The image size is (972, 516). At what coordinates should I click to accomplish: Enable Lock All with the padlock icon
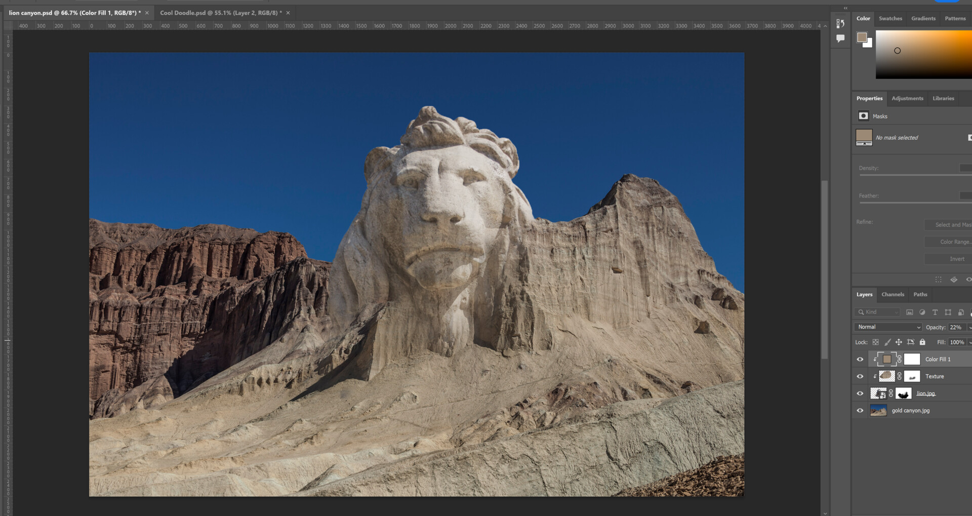(922, 343)
